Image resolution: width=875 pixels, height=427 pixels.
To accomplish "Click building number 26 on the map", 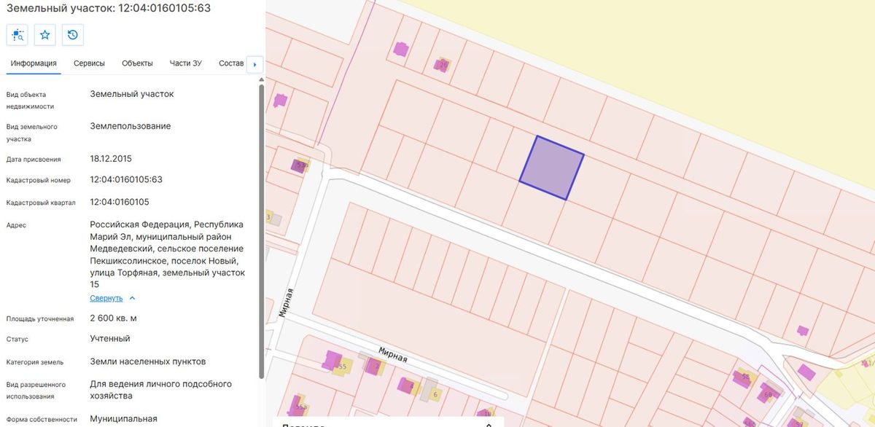I will pos(443,65).
